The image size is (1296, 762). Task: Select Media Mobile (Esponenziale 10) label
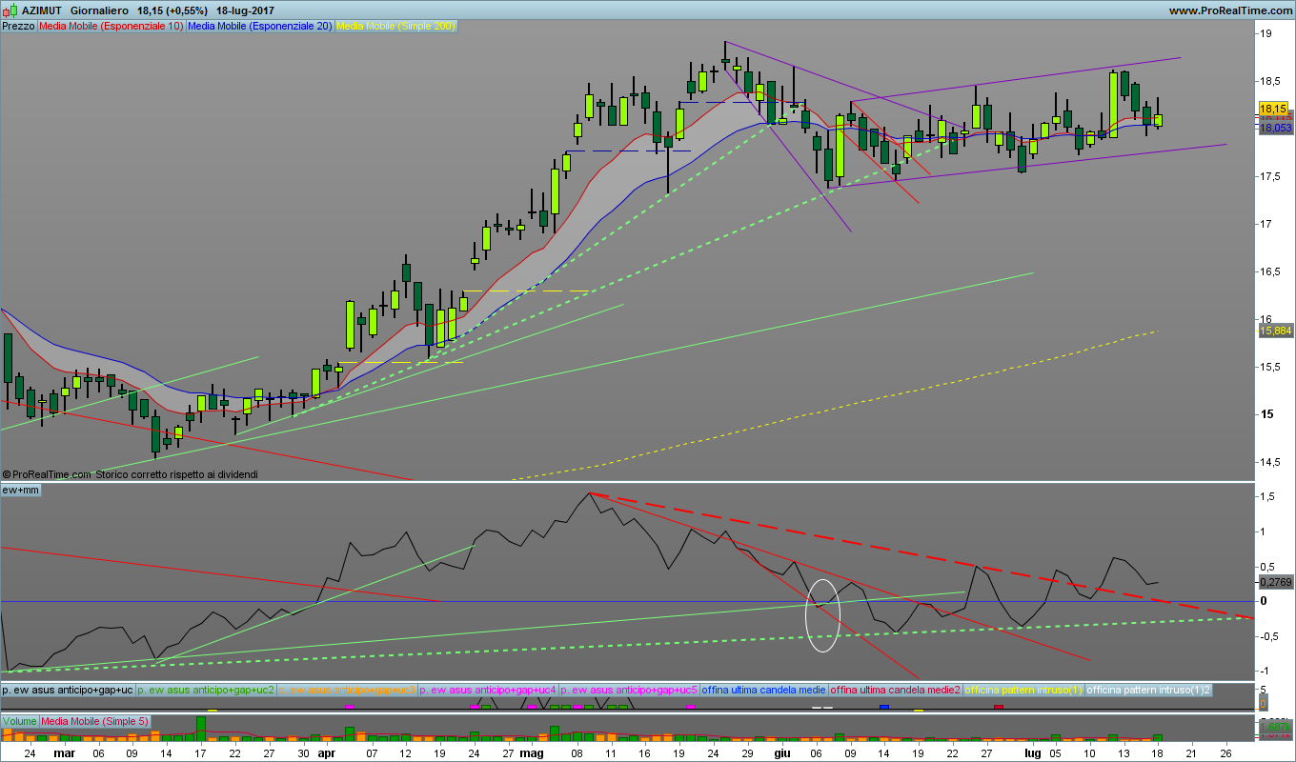[111, 26]
